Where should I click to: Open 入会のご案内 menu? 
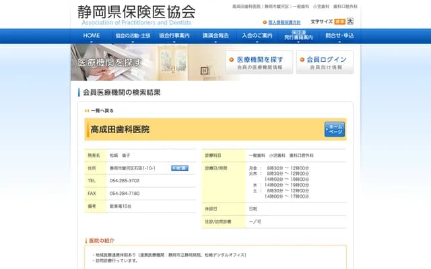tap(257, 36)
